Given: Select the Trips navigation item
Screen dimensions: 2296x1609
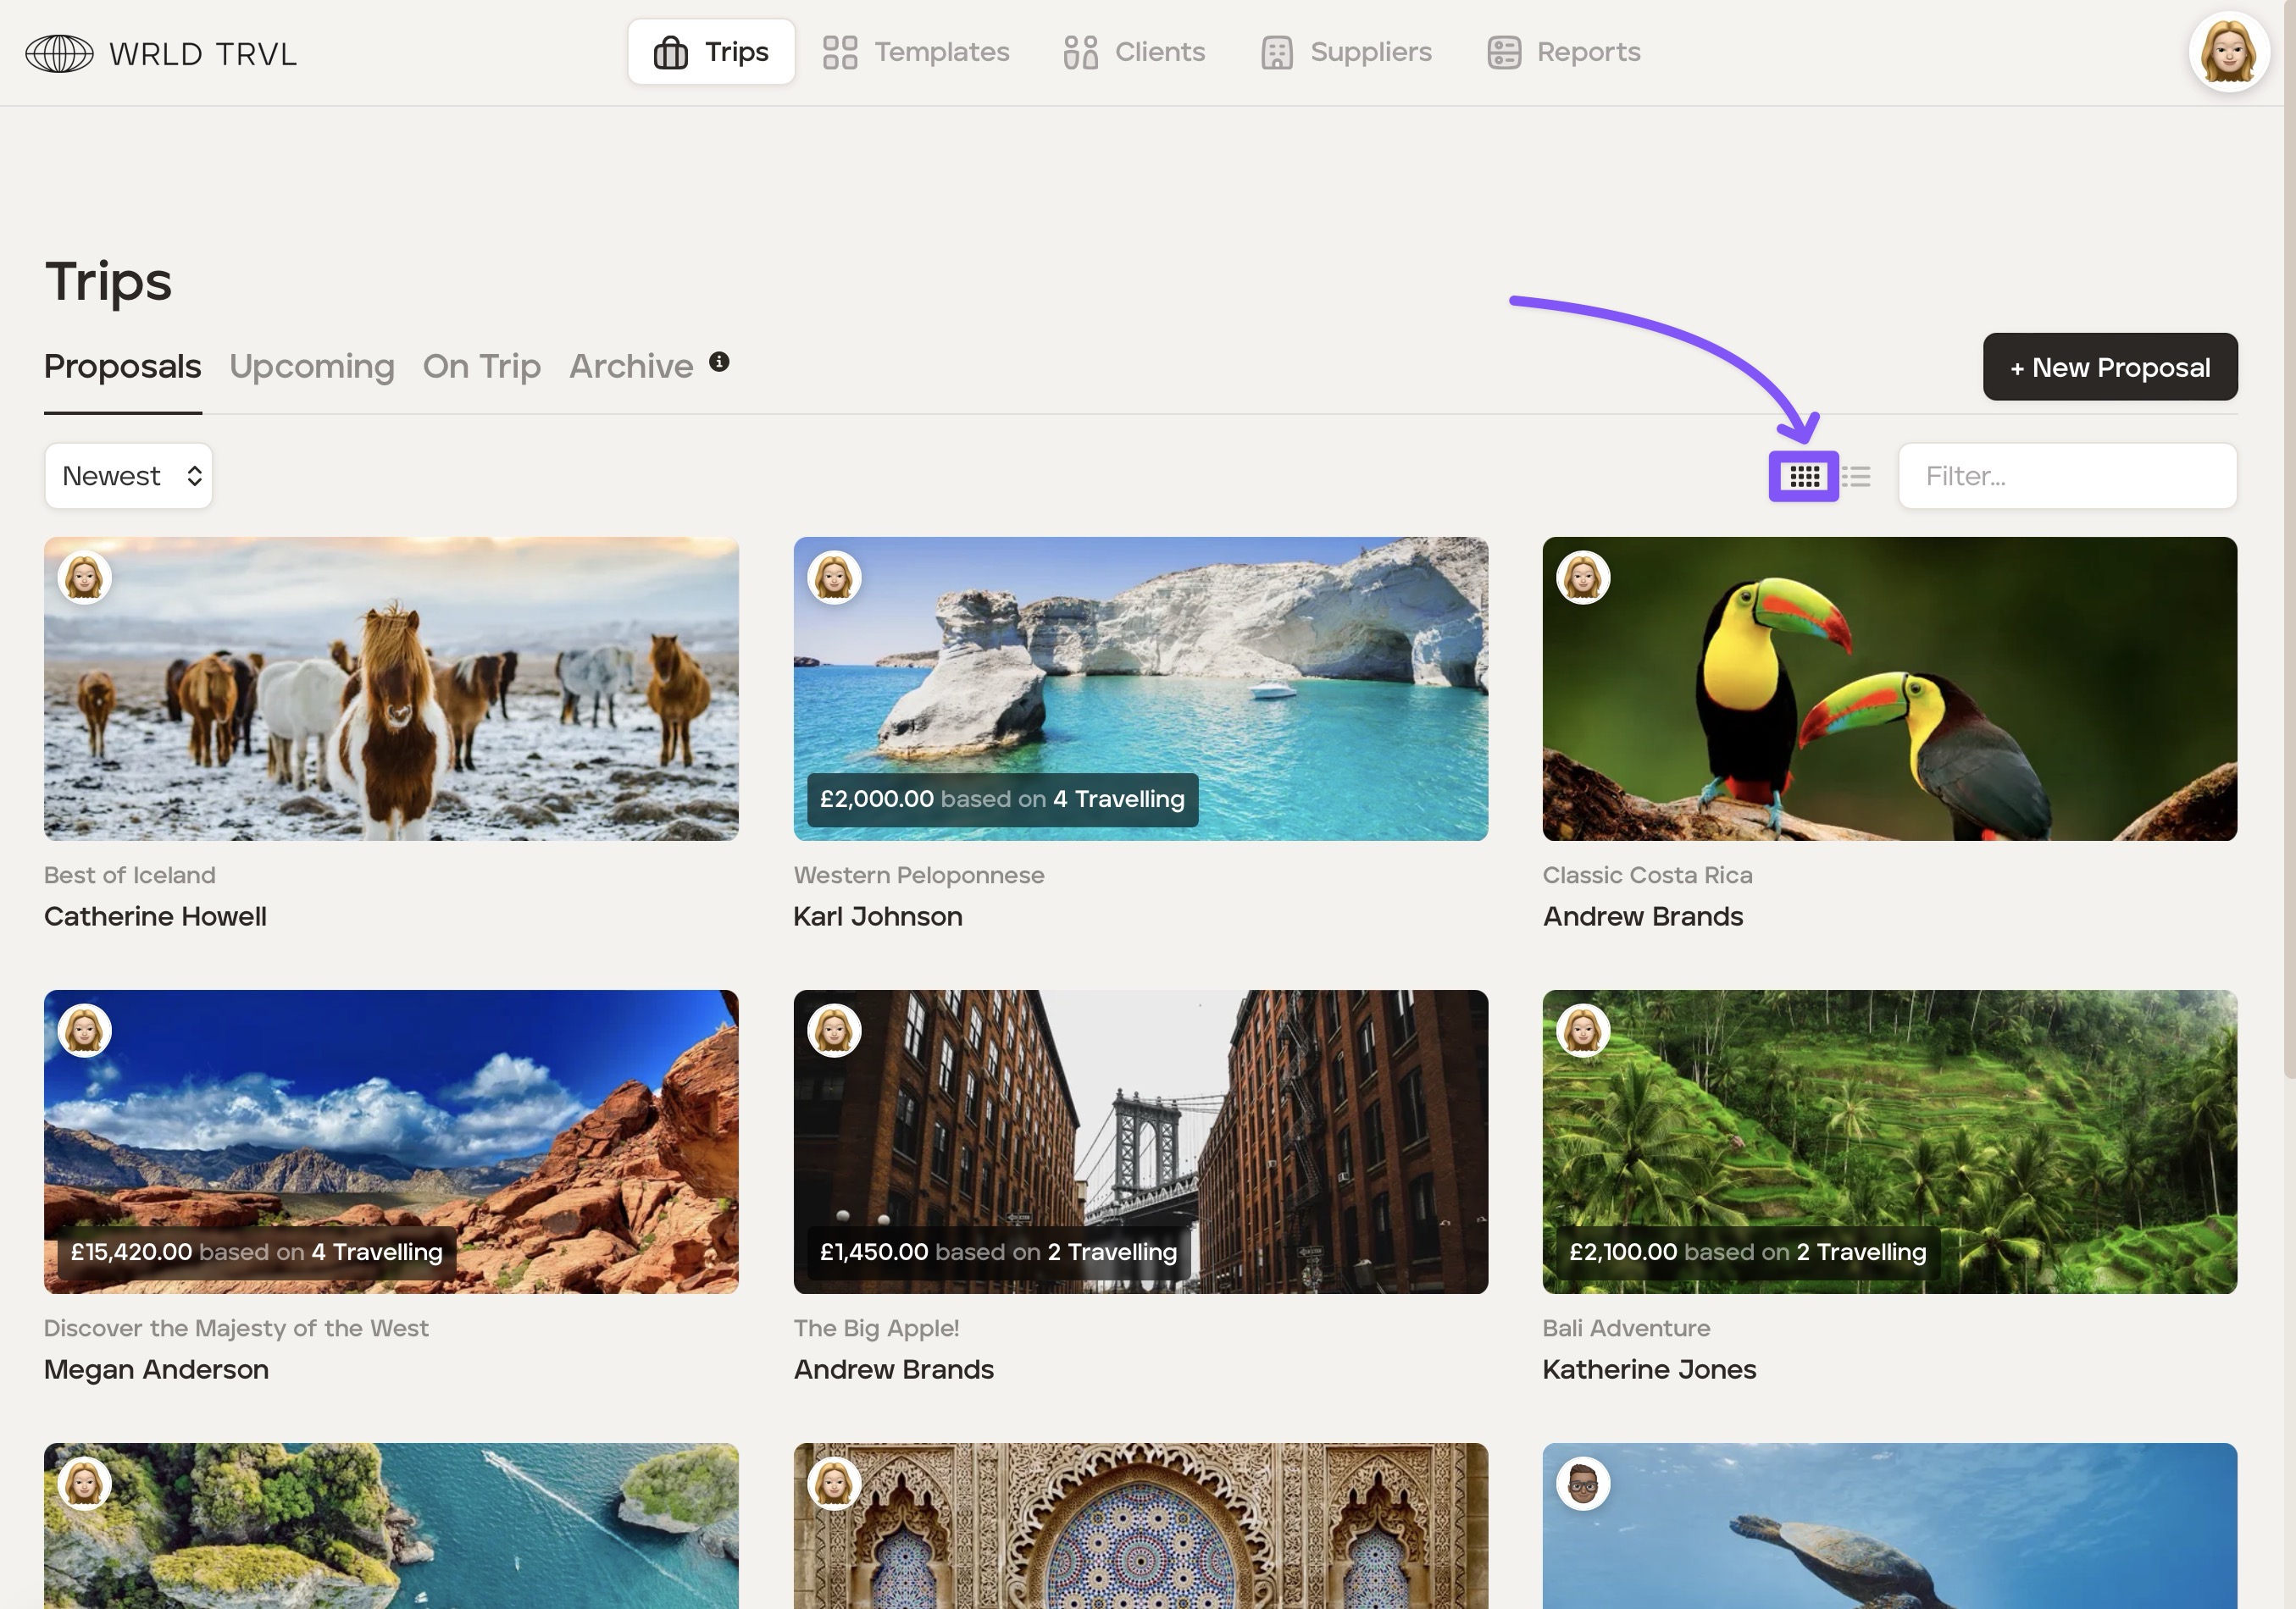Looking at the screenshot, I should click(x=711, y=52).
